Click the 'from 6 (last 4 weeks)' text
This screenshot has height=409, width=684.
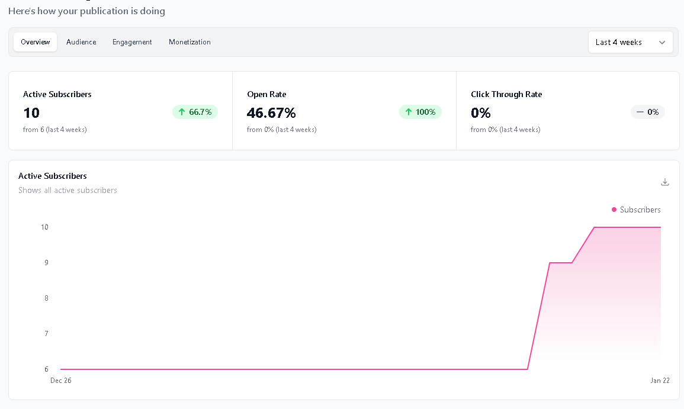click(x=55, y=130)
